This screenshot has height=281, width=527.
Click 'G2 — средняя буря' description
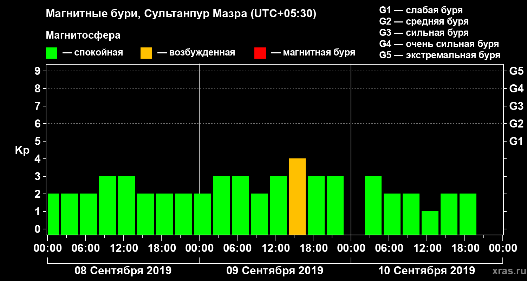click(x=424, y=21)
